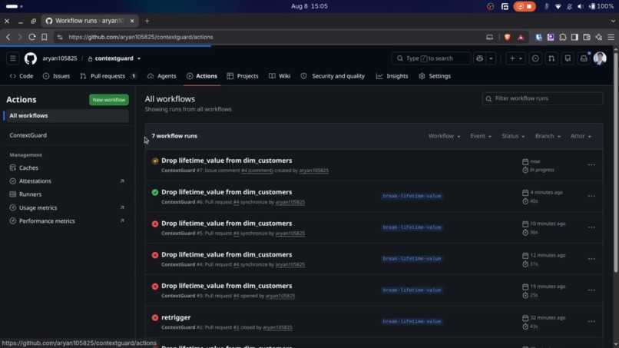The height and width of the screenshot is (348, 619).
Task: Toggle the browser sidebar panel icon
Action: click(574, 37)
